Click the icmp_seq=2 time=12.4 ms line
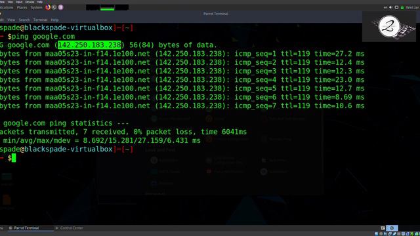 point(182,62)
